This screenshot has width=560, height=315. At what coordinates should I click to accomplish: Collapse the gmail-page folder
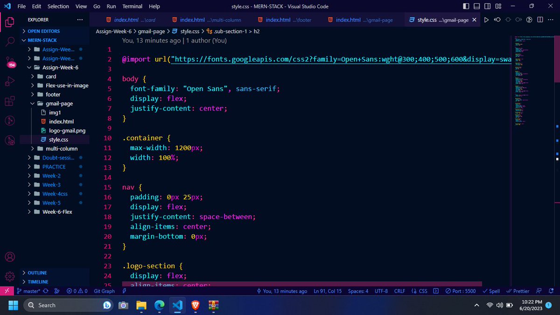(59, 104)
